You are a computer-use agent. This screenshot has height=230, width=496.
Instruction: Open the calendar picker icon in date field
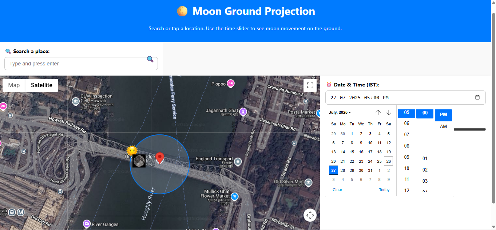pos(478,97)
